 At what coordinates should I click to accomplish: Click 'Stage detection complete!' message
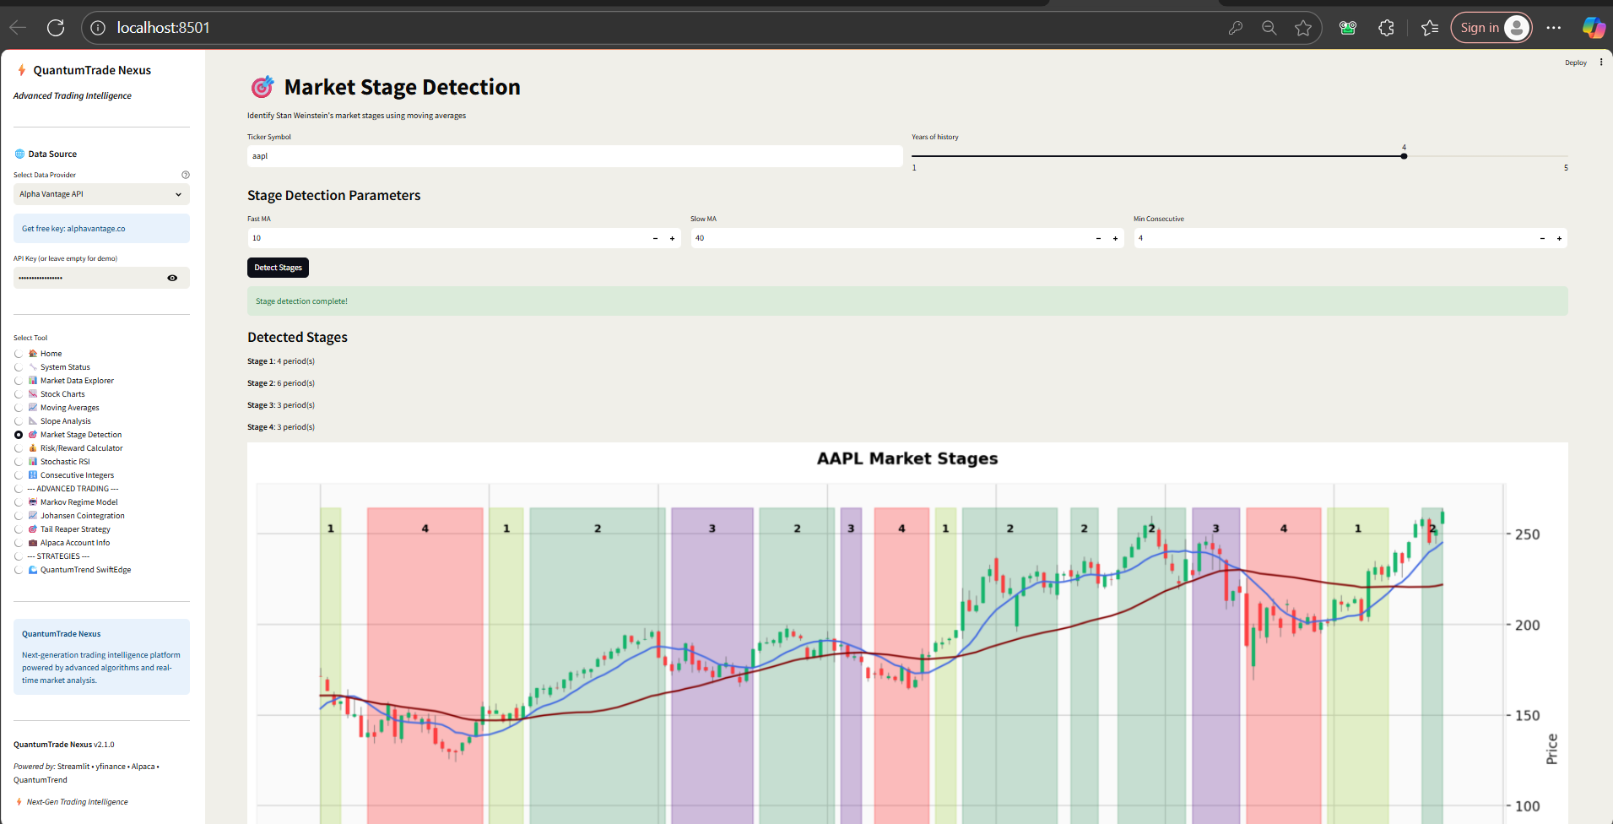point(907,301)
